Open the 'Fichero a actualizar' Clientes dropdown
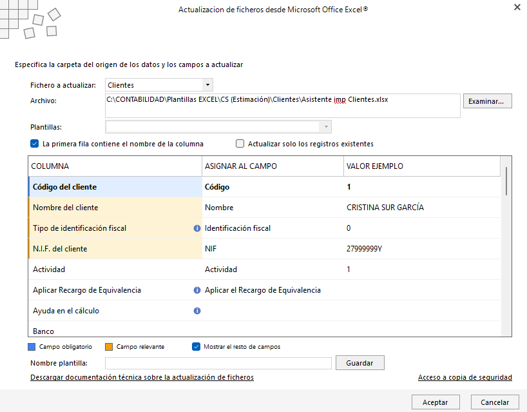 [207, 84]
